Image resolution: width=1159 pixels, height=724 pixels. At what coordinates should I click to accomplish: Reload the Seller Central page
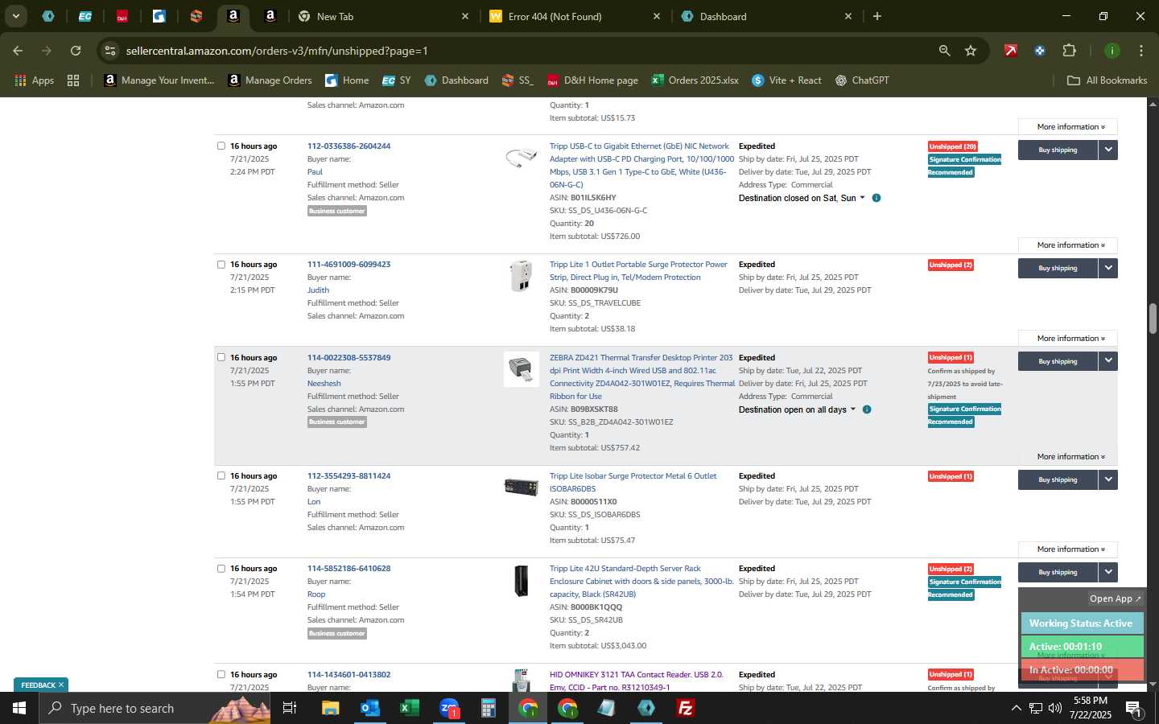click(x=76, y=51)
